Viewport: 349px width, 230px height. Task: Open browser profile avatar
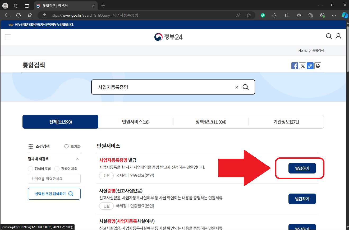point(5,6)
